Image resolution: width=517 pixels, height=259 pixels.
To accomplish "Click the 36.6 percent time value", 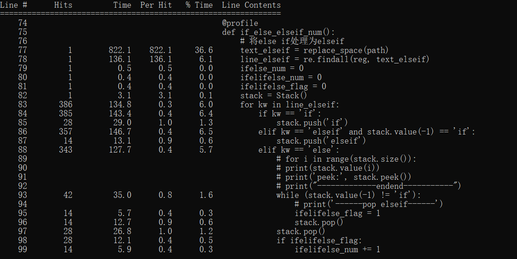I will (204, 50).
